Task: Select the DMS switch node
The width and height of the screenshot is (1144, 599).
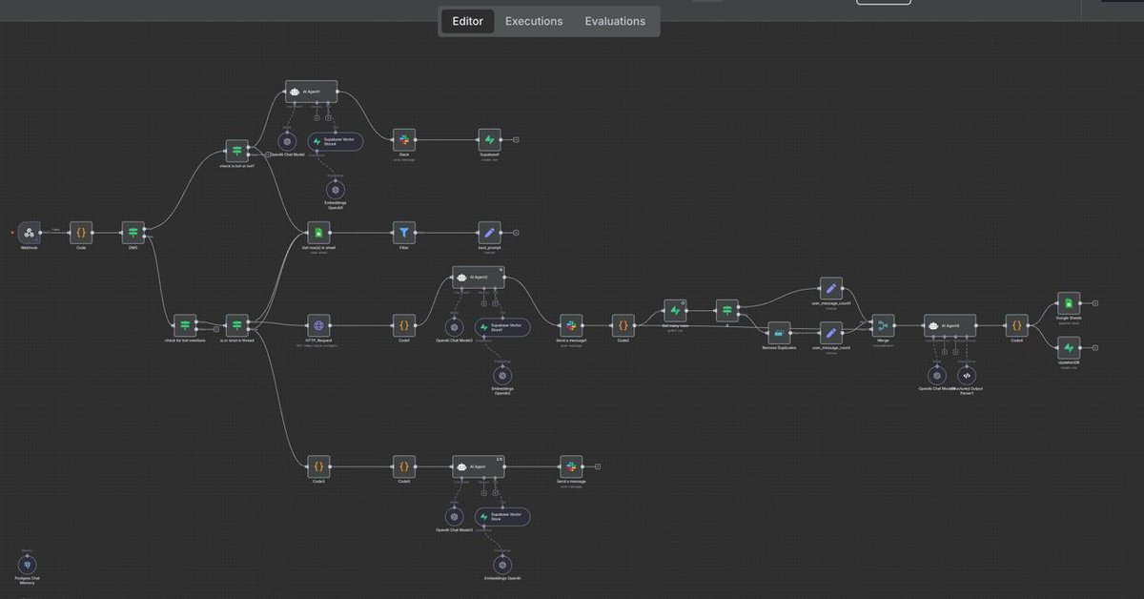Action: (x=133, y=232)
